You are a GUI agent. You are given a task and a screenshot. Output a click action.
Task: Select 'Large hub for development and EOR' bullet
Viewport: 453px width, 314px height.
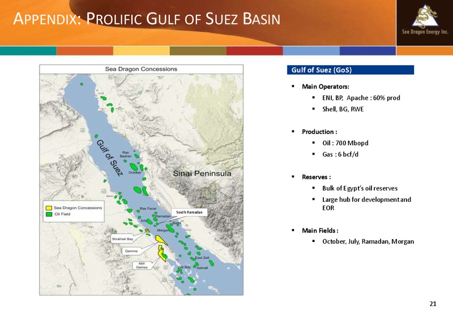coord(366,203)
